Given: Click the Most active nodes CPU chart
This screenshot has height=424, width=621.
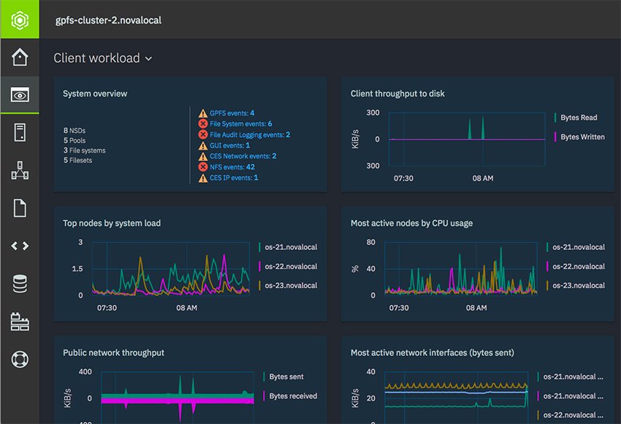Looking at the screenshot, I should click(463, 269).
